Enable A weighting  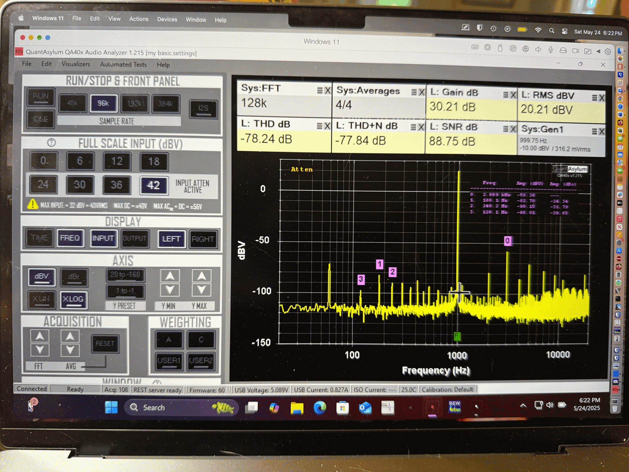(x=169, y=340)
